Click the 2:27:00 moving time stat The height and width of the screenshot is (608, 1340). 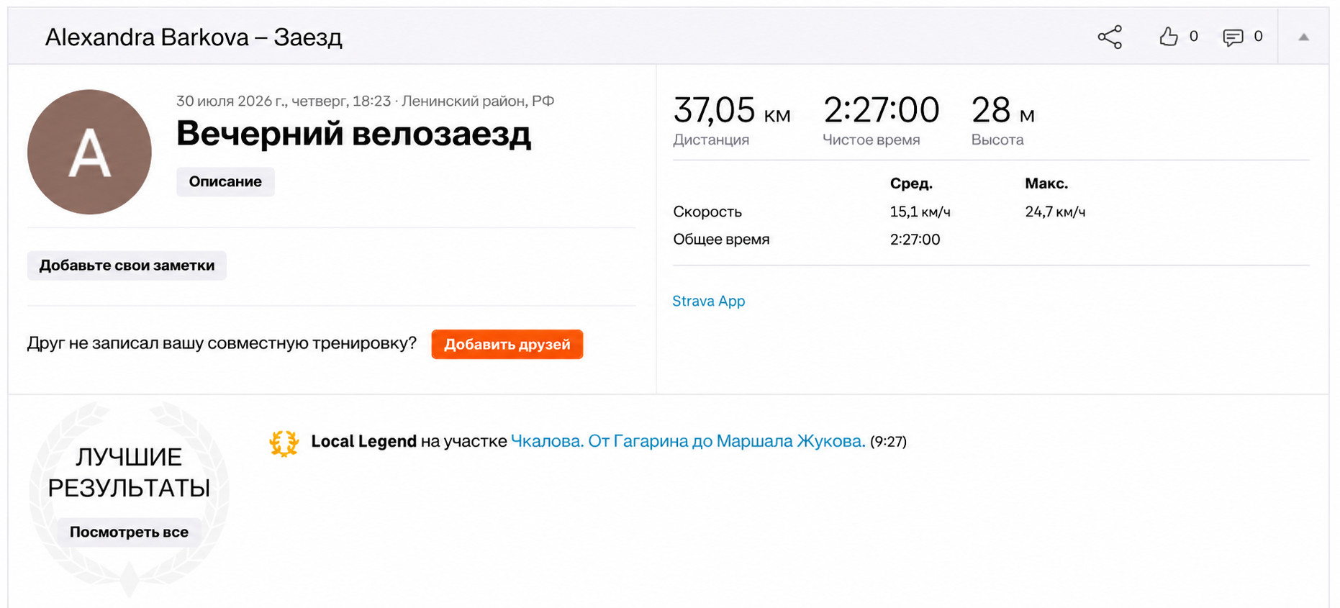(x=881, y=120)
